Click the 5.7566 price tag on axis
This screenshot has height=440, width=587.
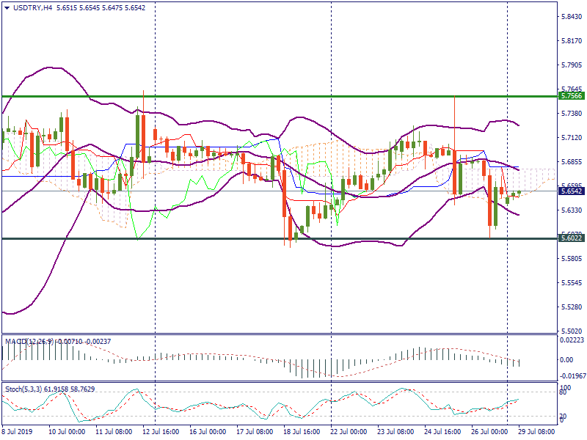click(x=571, y=96)
